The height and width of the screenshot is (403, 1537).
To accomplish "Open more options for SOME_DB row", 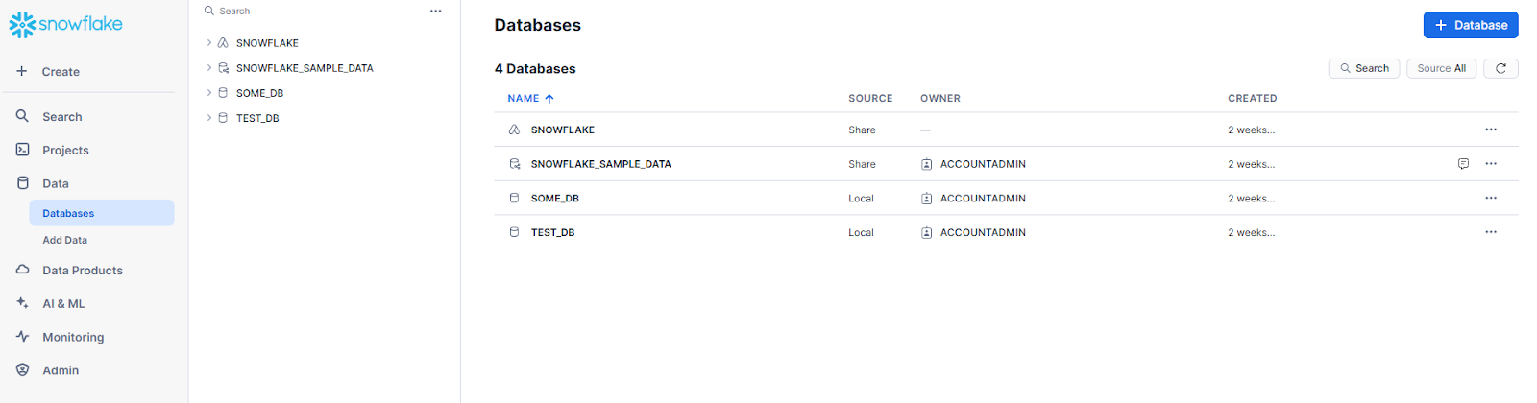I will (1491, 199).
